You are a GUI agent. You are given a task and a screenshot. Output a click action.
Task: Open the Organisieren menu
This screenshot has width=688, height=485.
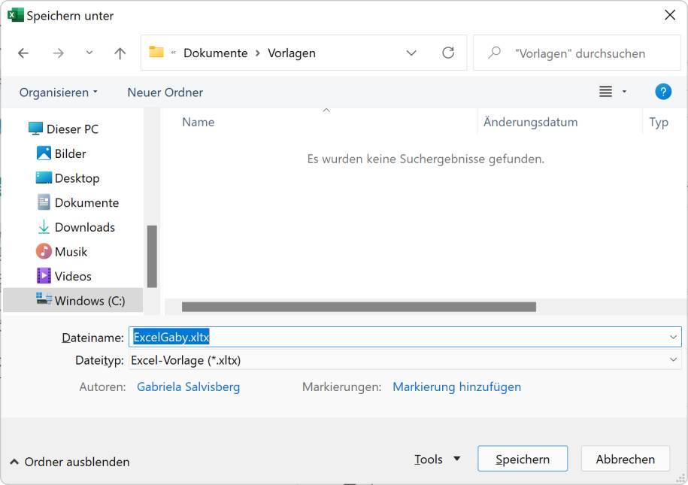pos(59,92)
